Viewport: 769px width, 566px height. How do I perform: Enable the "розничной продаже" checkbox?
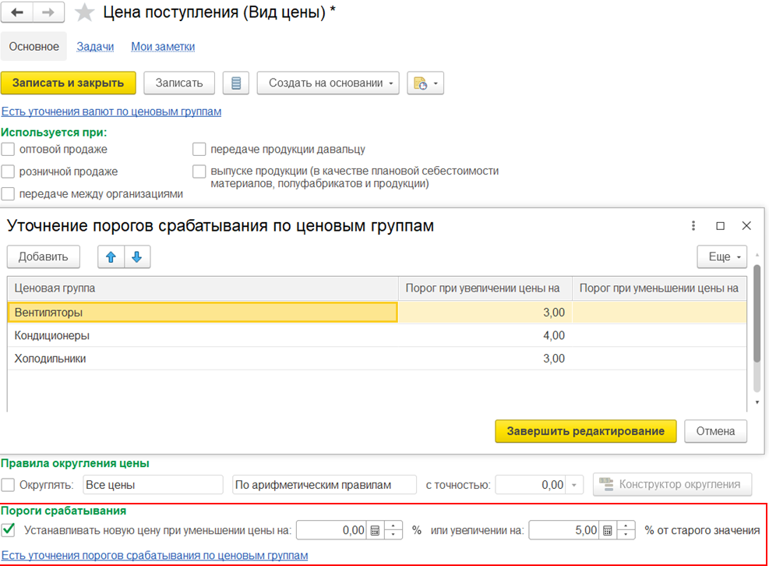(x=9, y=172)
